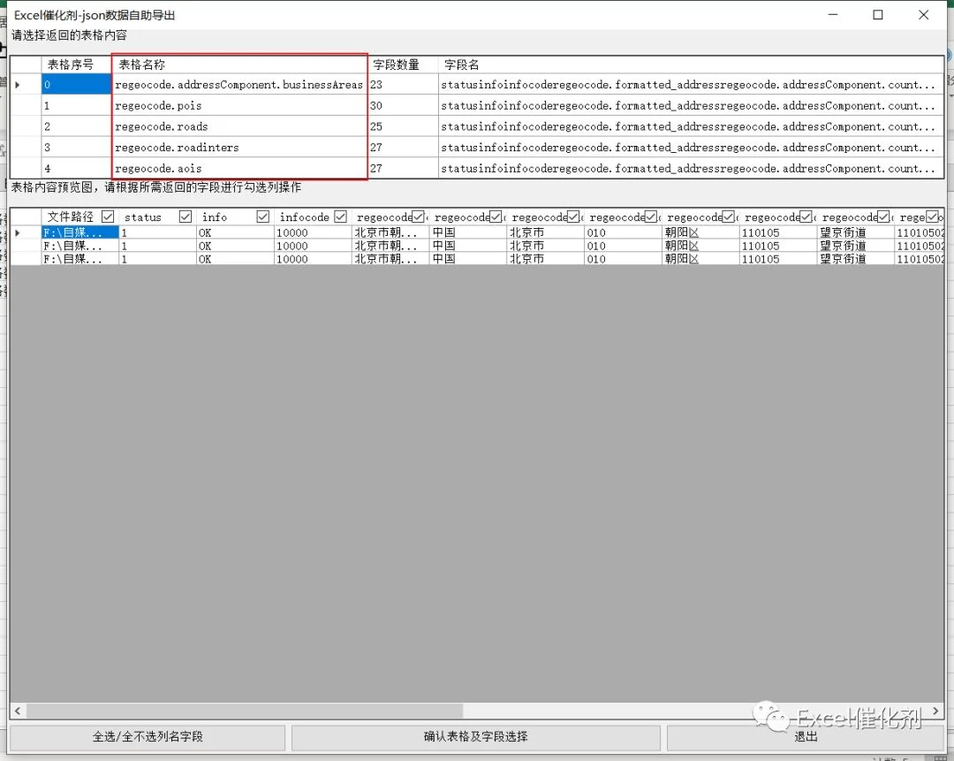
Task: Close the json数据自助导出 dialog
Action: (924, 15)
